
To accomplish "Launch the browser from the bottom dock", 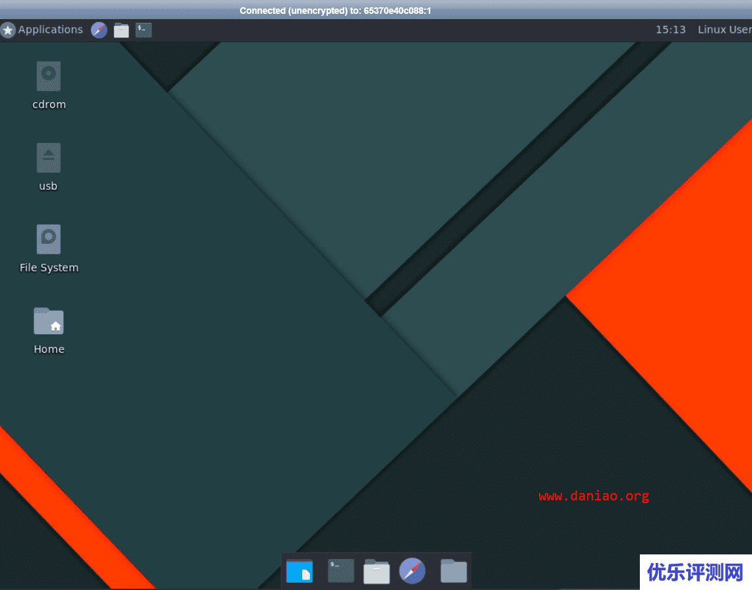I will [x=412, y=570].
